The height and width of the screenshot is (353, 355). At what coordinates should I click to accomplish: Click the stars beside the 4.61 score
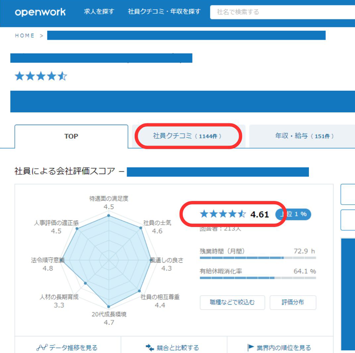[x=223, y=214]
